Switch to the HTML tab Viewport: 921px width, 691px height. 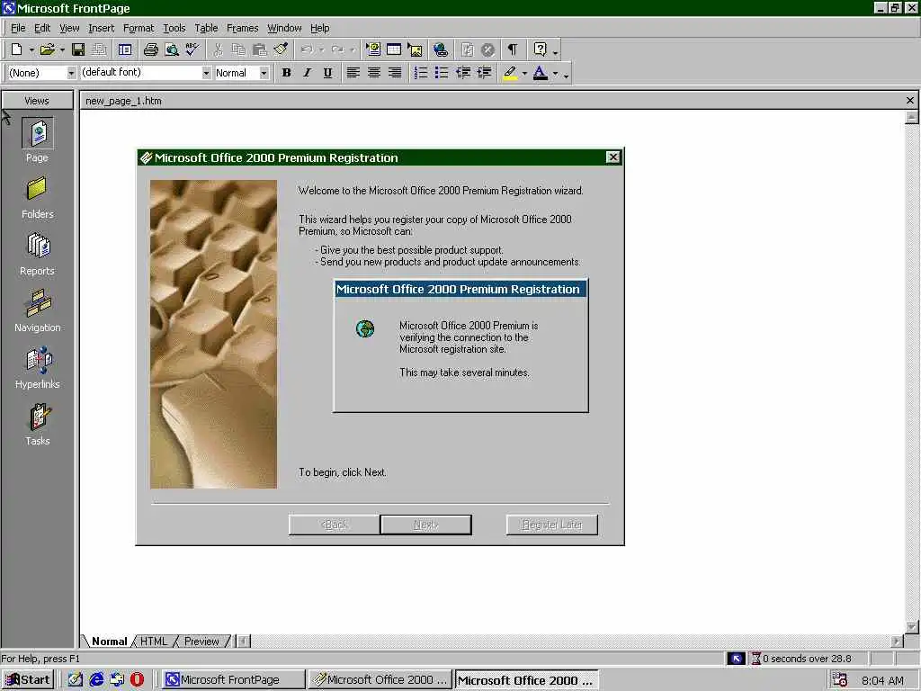154,641
